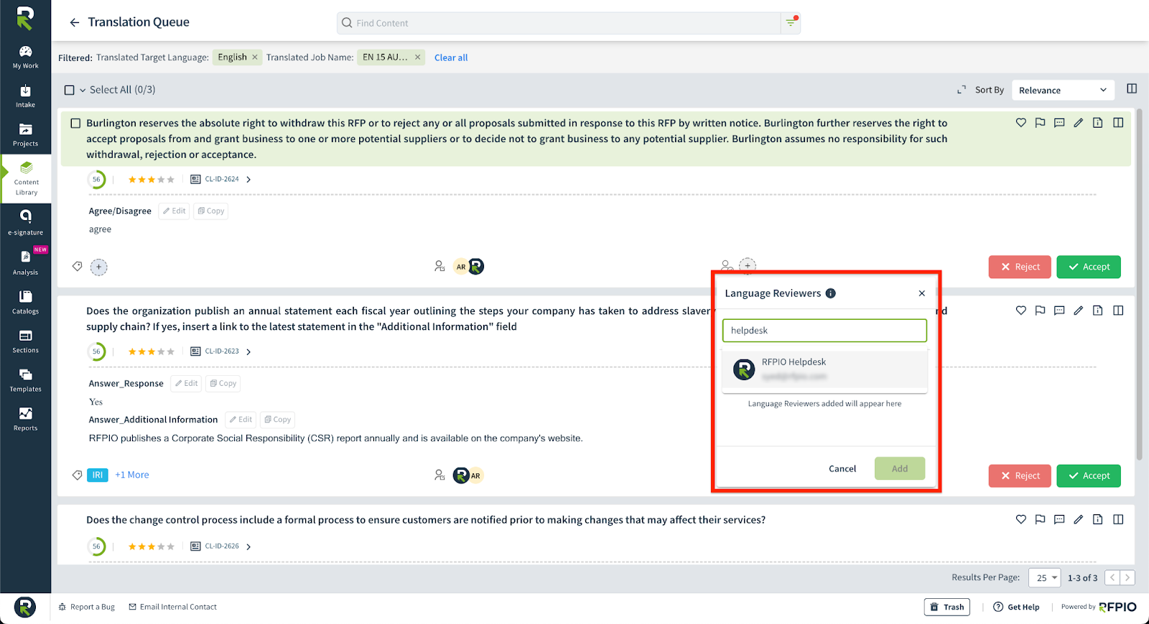Screen dimensions: 1149x624
Task: Open e-signature in the sidebar
Action: click(x=26, y=223)
